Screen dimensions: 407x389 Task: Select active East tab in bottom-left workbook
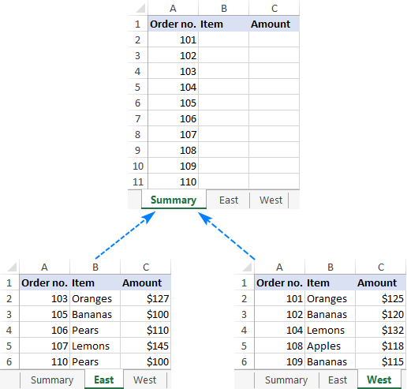(x=104, y=380)
